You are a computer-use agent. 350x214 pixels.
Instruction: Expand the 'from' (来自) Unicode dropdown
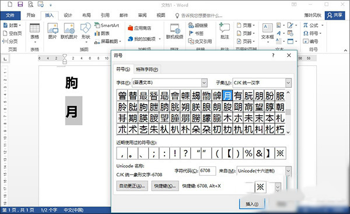pyautogui.click(x=288, y=171)
